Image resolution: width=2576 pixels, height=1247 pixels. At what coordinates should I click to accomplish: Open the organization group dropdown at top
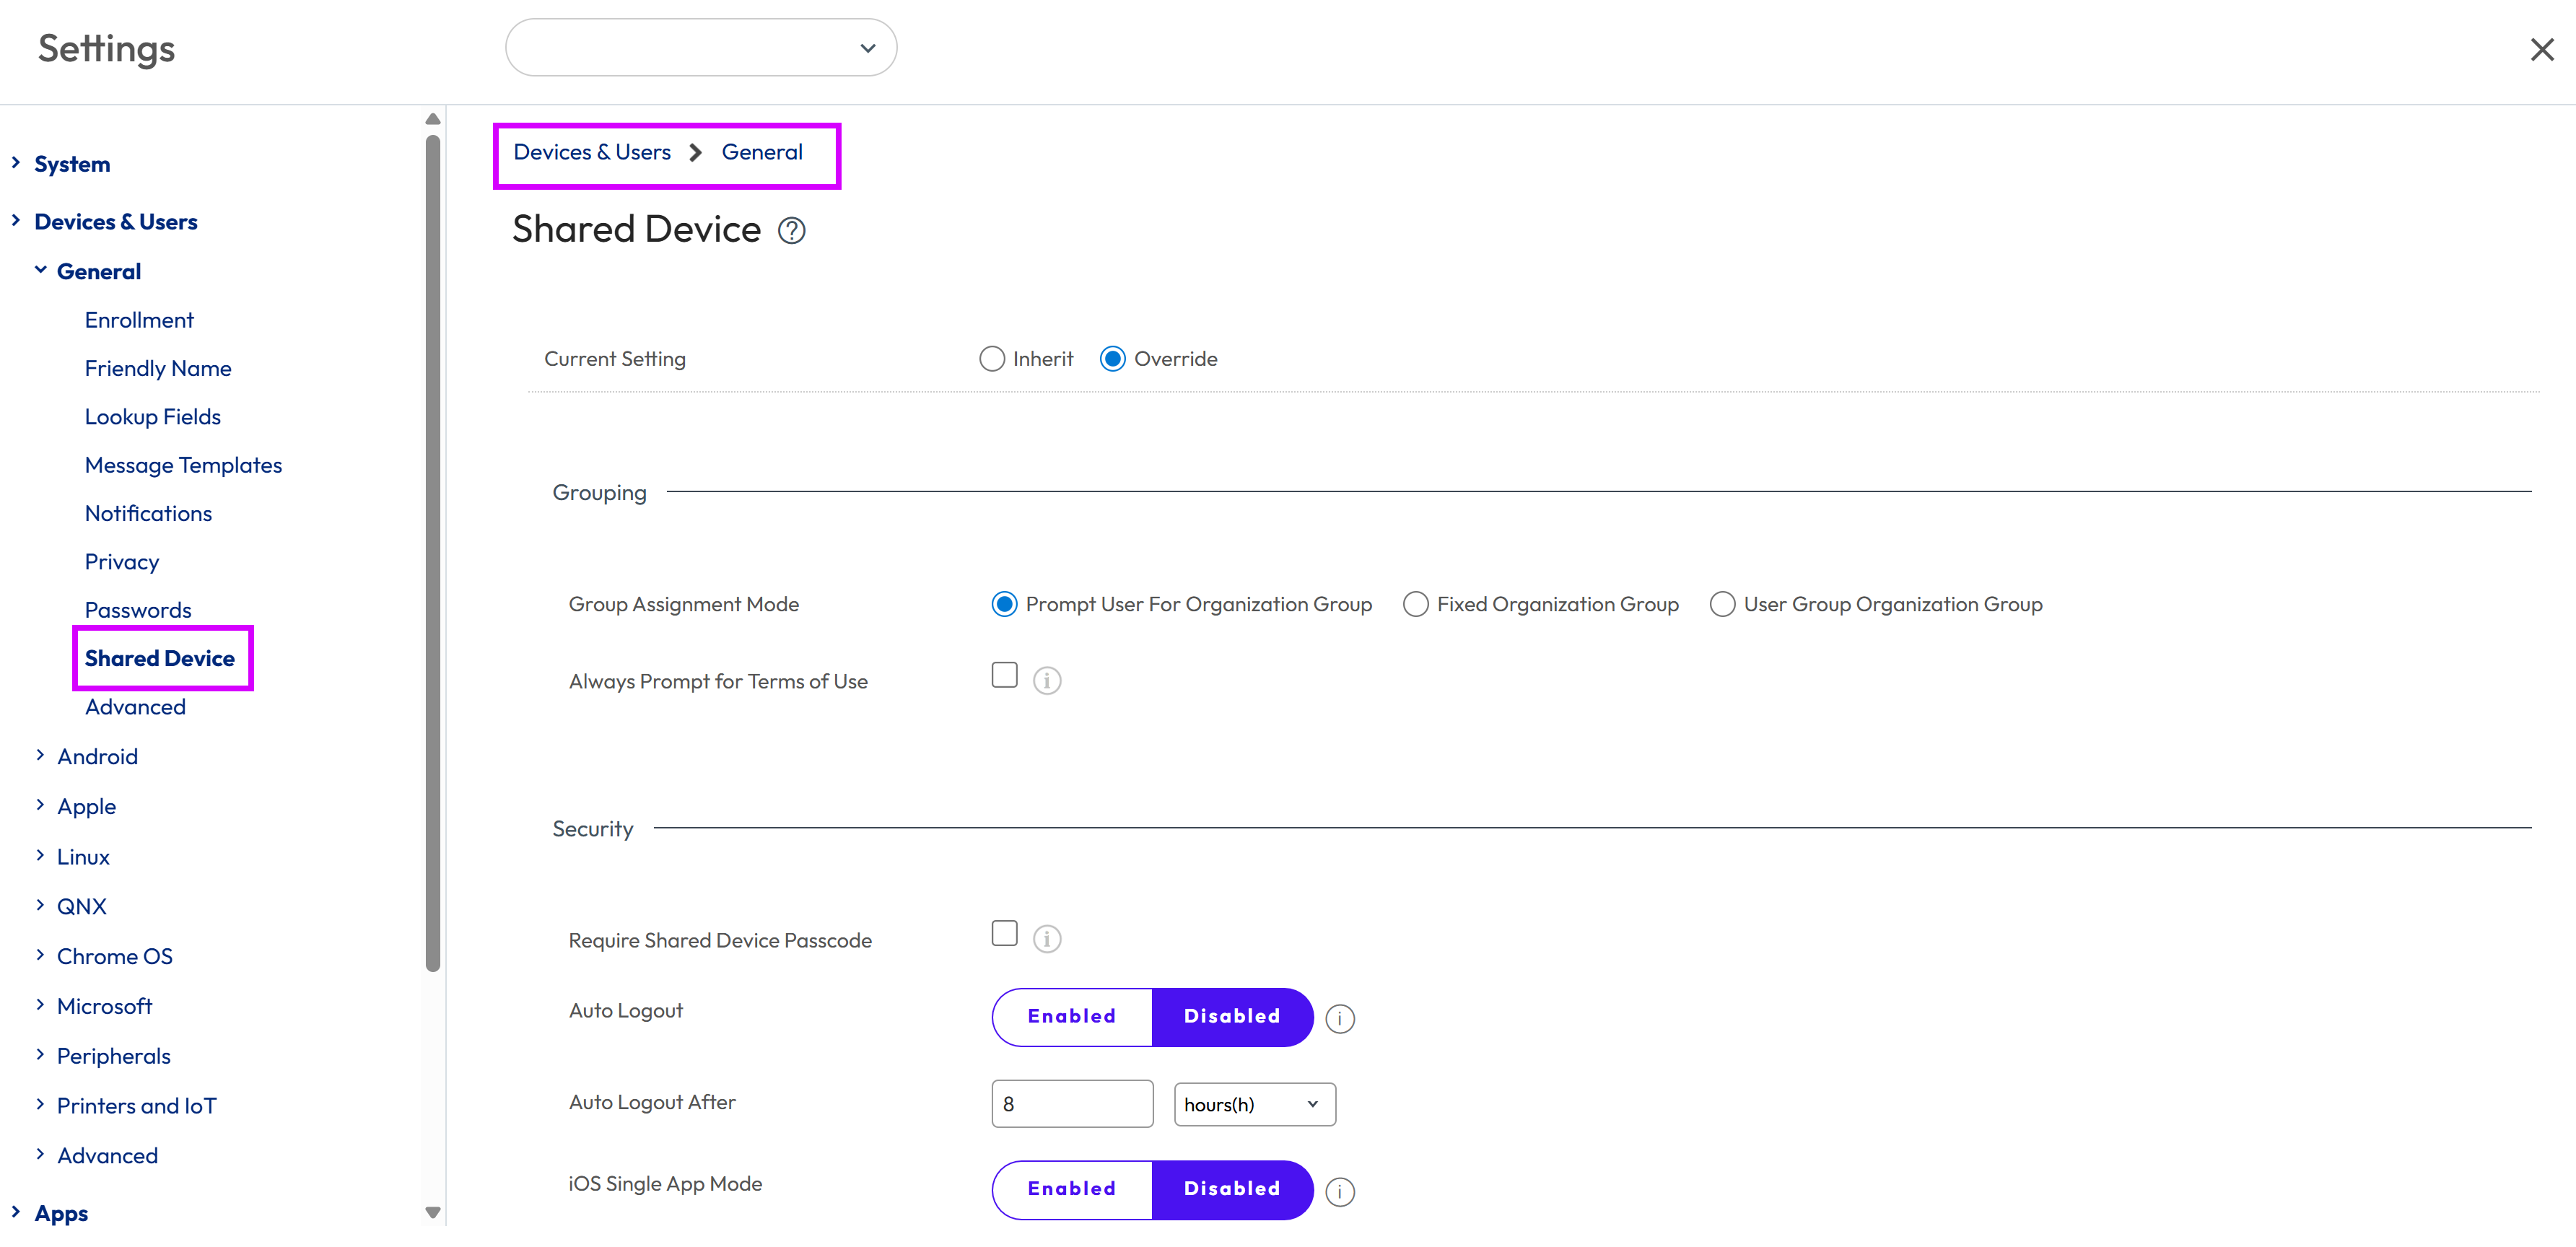click(701, 48)
